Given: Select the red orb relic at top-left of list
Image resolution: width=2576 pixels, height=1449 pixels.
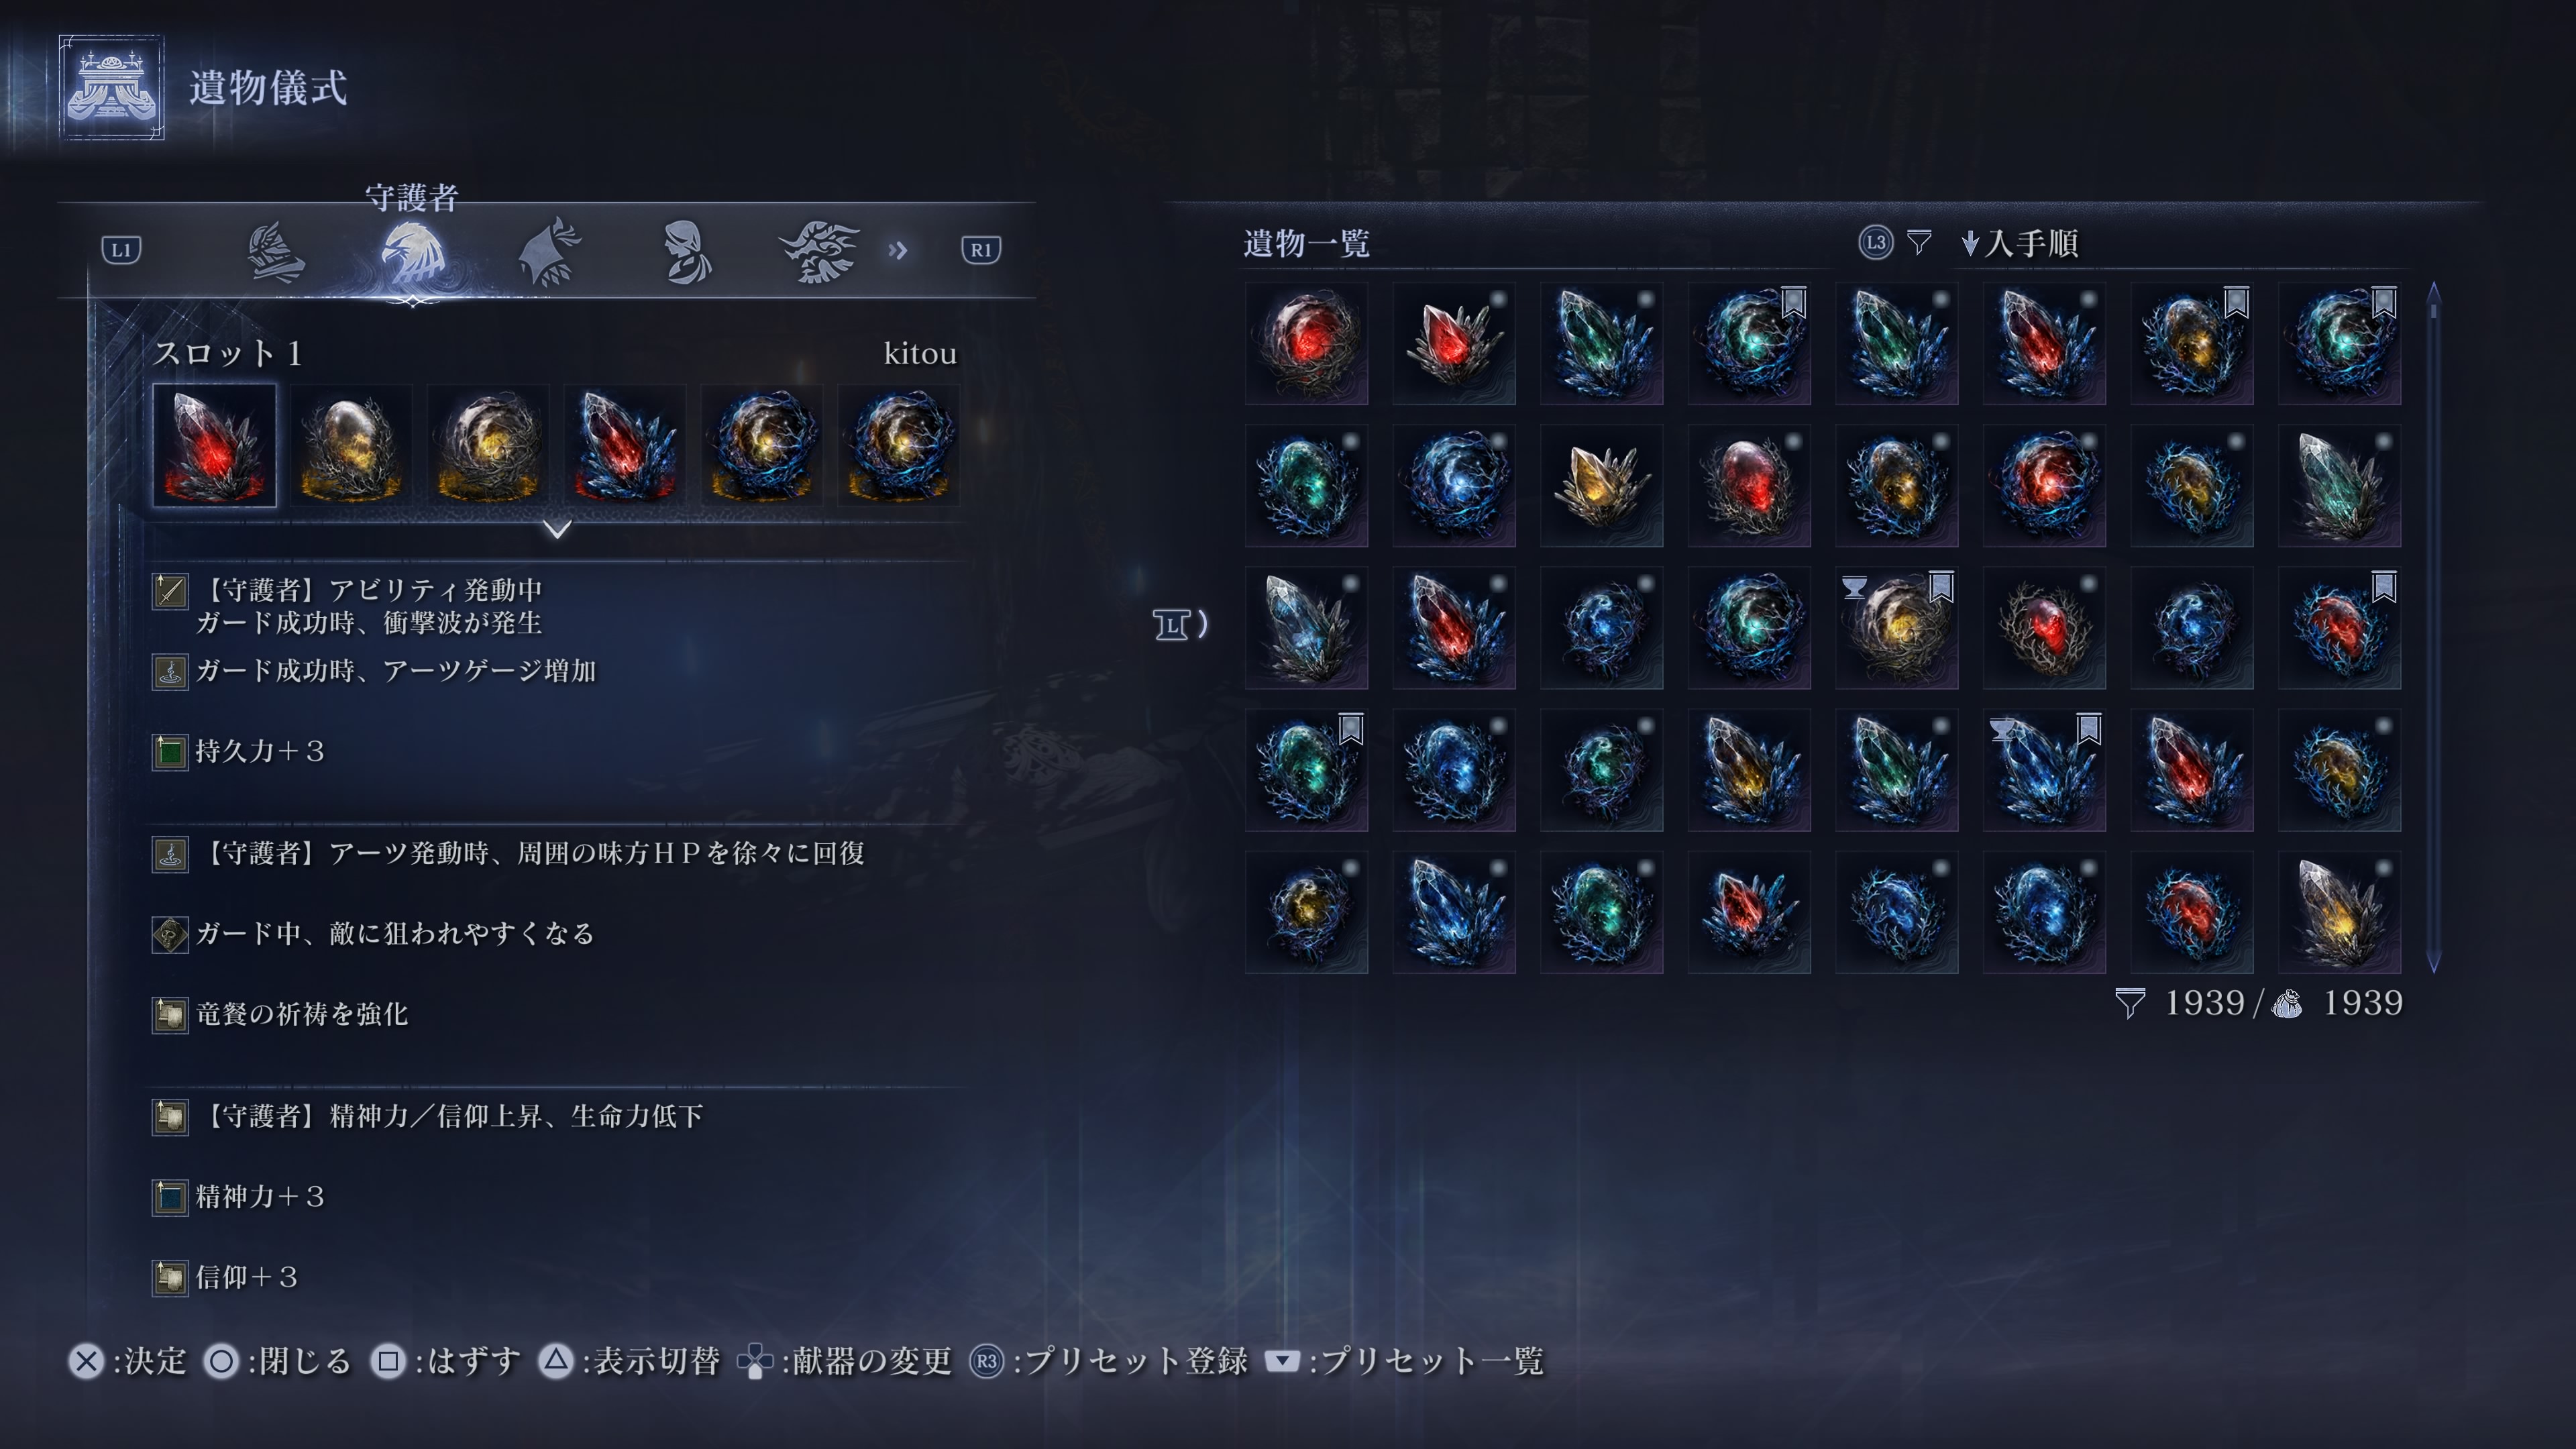Looking at the screenshot, I should (1306, 343).
